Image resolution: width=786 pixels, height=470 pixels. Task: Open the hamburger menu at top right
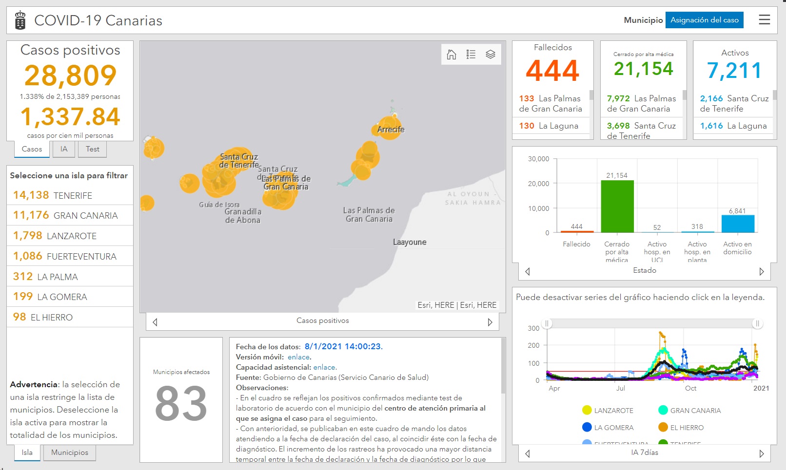coord(764,20)
